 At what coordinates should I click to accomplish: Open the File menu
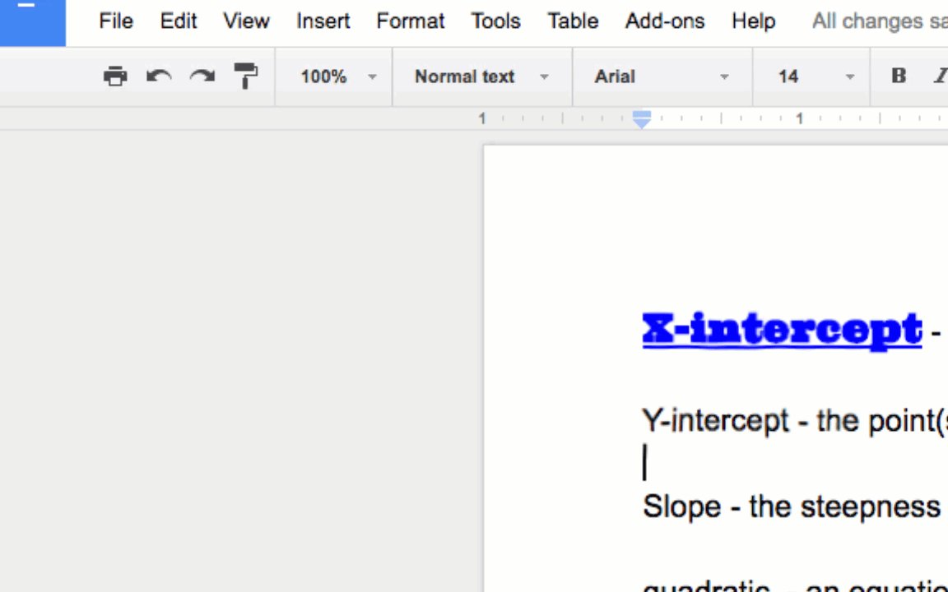(115, 21)
